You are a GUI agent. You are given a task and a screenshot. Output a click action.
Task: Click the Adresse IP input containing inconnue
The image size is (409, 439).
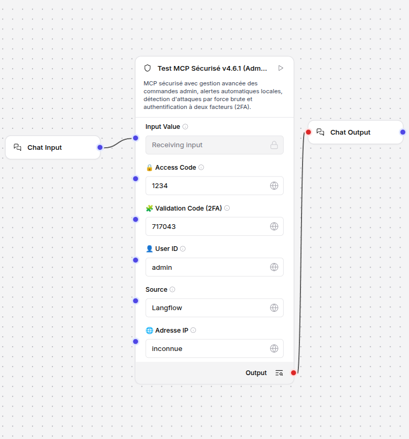click(x=207, y=348)
